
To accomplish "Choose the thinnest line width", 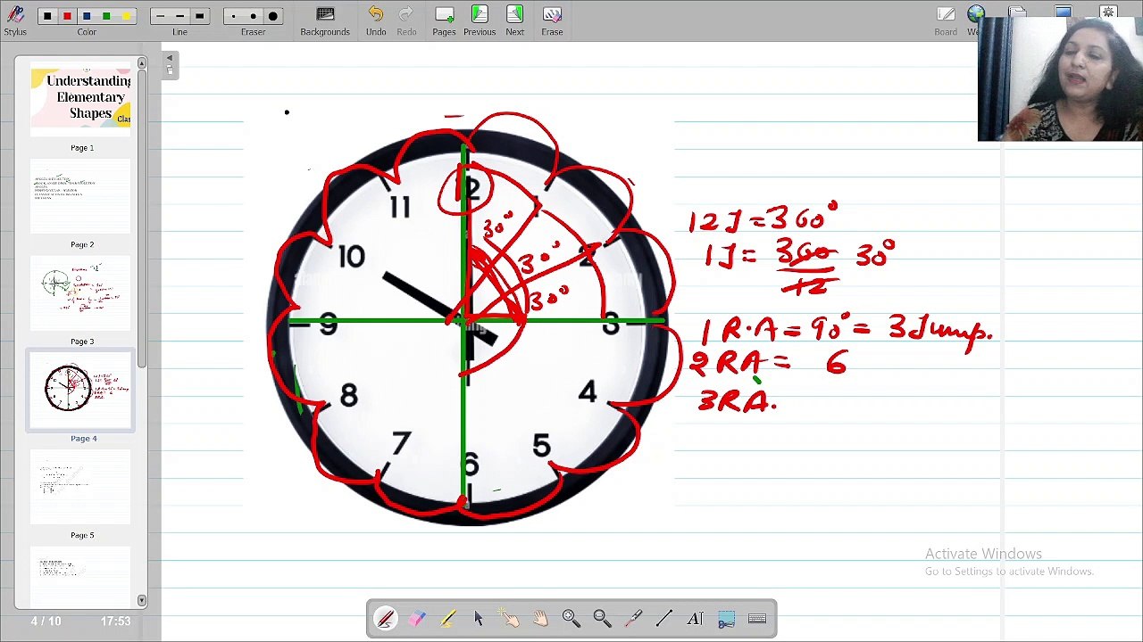I will pyautogui.click(x=160, y=16).
